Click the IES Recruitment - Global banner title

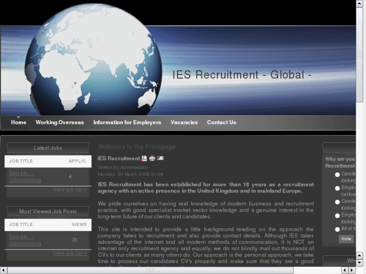coord(242,75)
